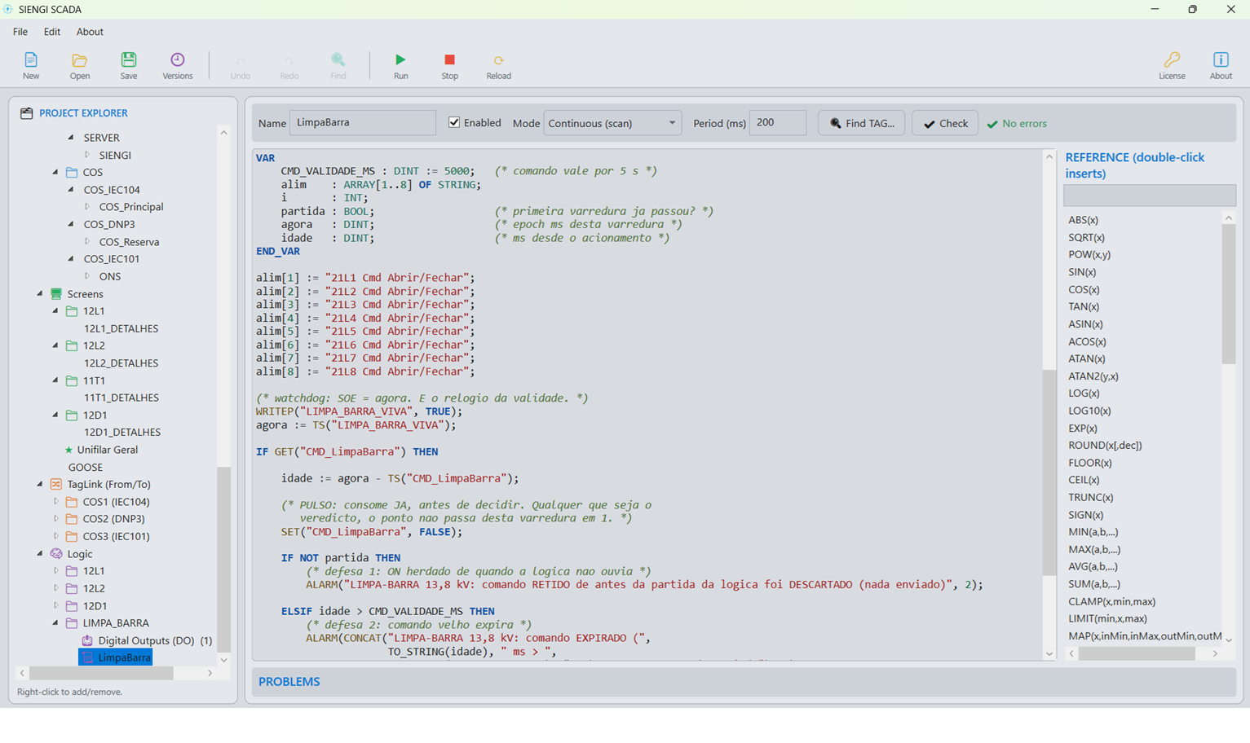Click the Name field containing LimpaBarra
This screenshot has height=743, width=1250.
[x=363, y=122]
